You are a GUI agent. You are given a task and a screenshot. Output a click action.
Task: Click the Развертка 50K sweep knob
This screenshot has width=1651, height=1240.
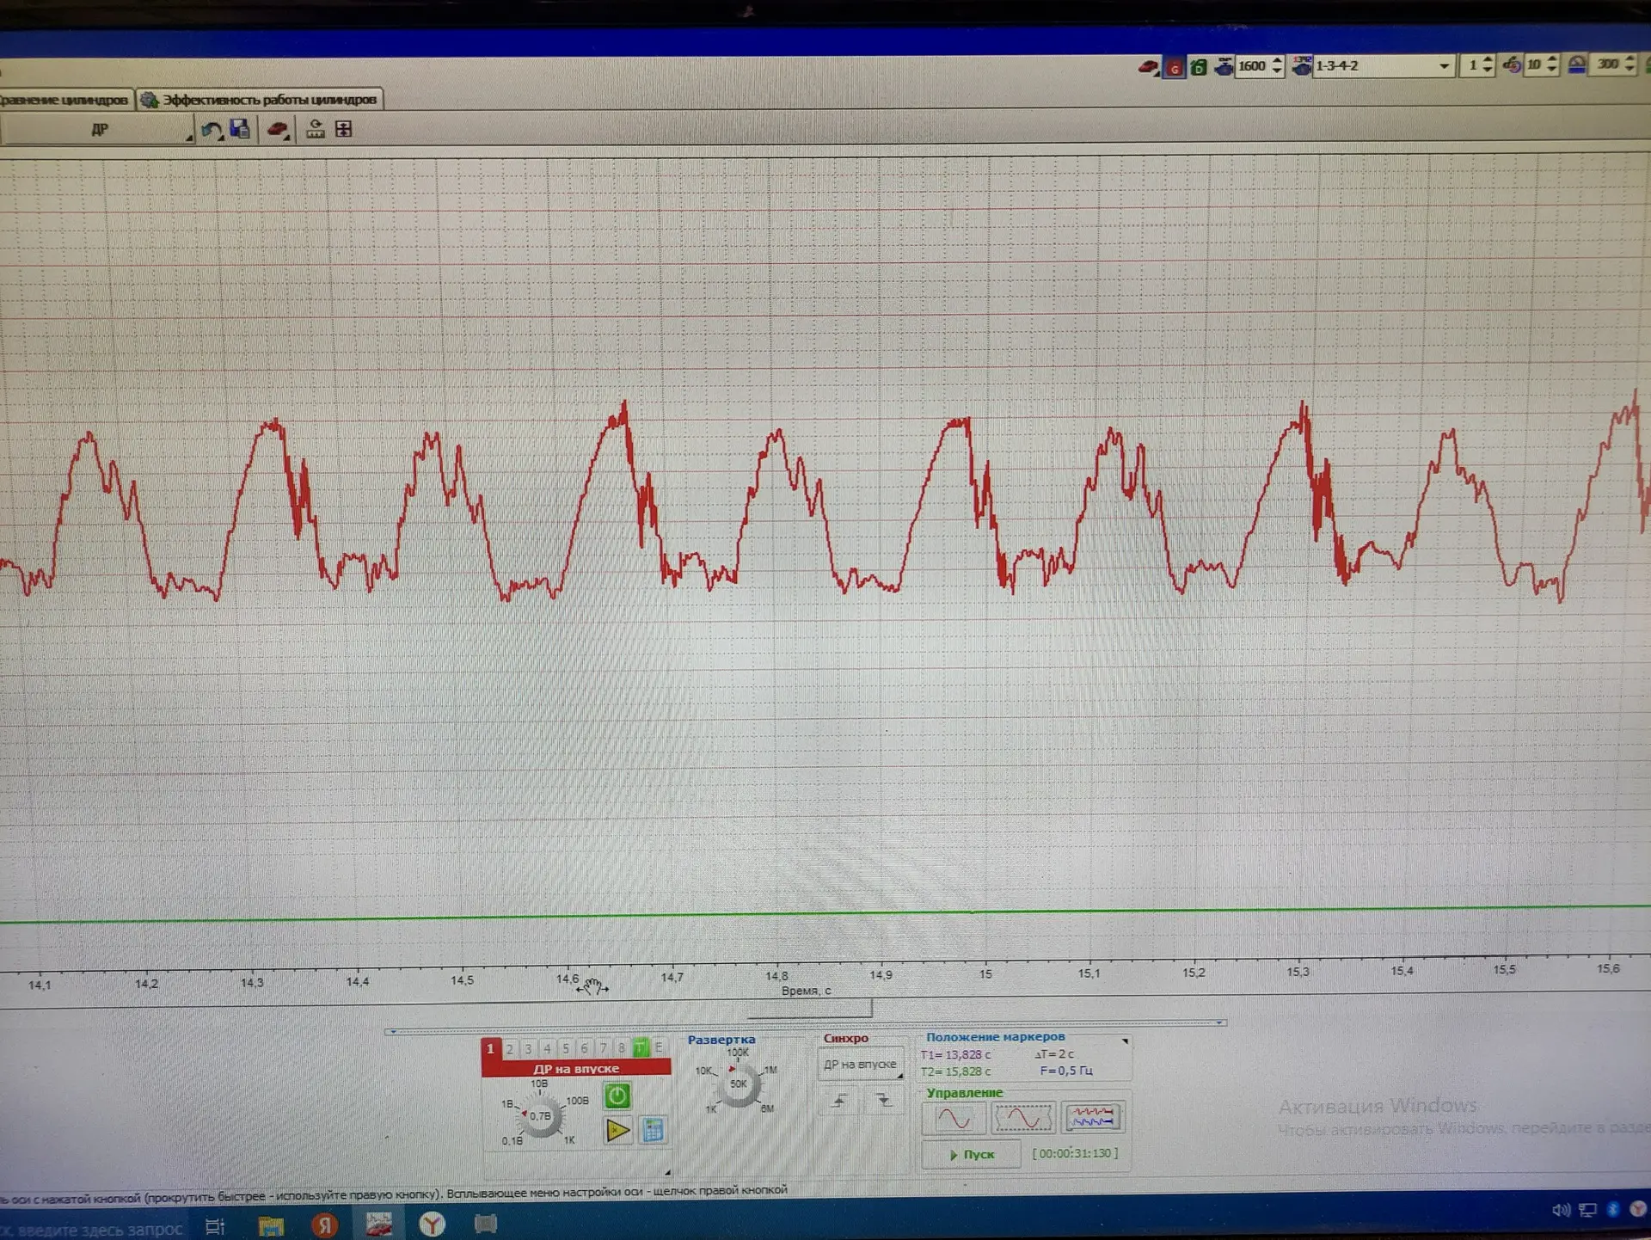[x=739, y=1084]
